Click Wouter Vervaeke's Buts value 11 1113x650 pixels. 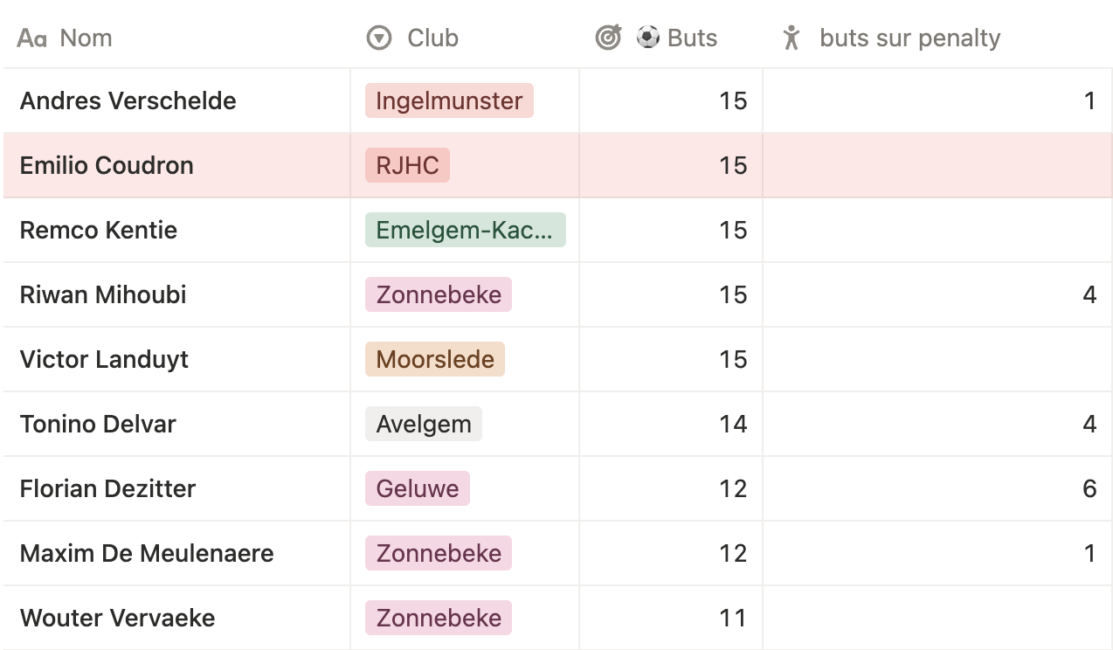point(732,618)
